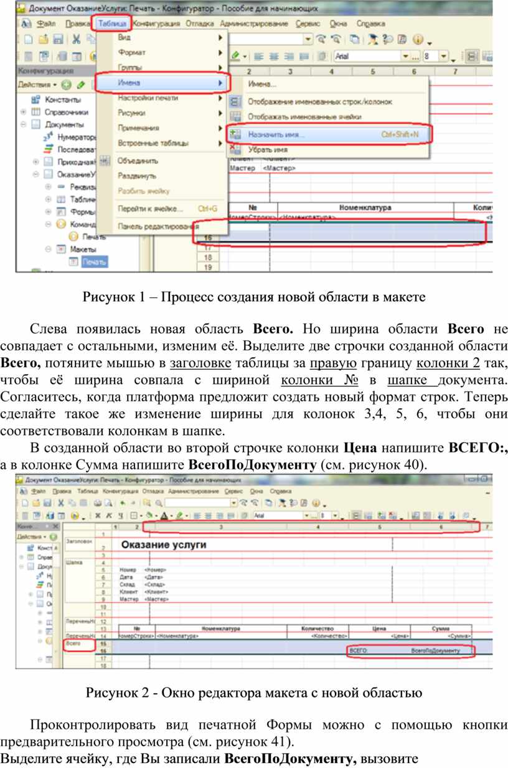
Task: Choose Отображать именованные ячейки
Action: click(328, 116)
